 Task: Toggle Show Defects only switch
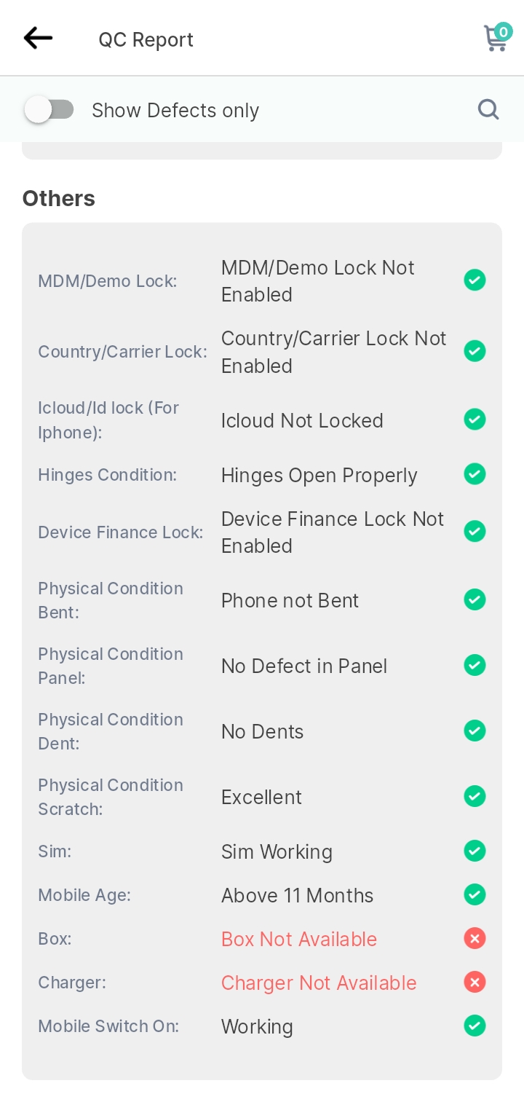pyautogui.click(x=49, y=110)
